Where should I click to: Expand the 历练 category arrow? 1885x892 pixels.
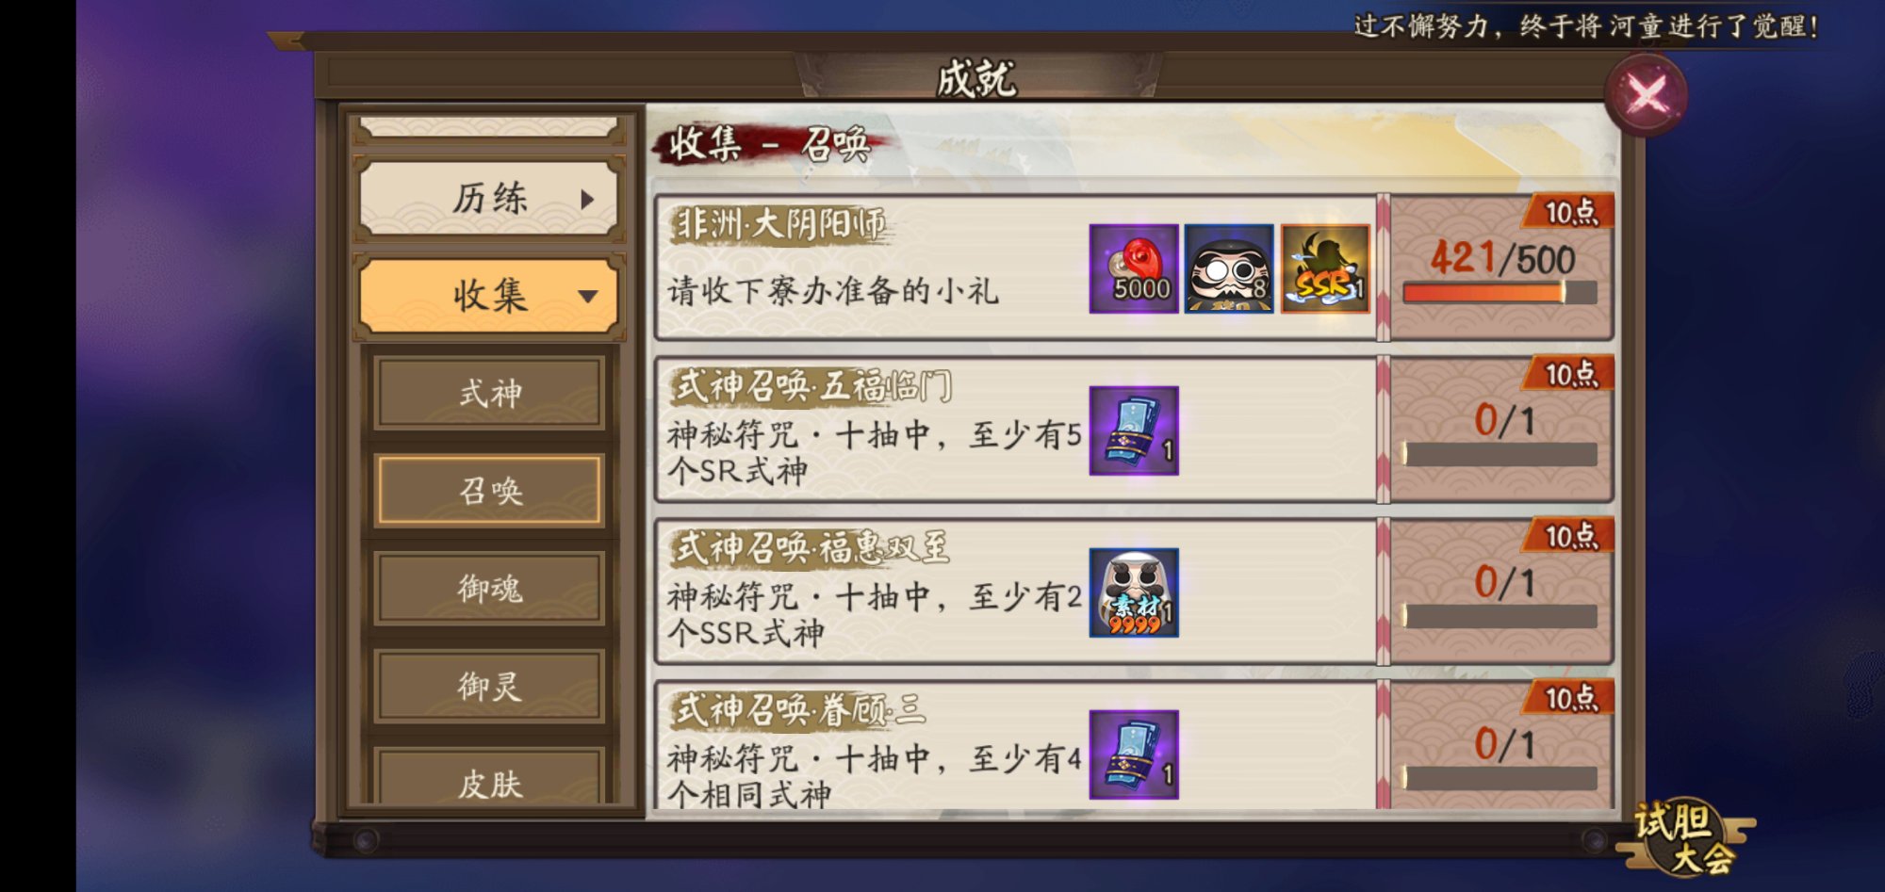pos(588,199)
